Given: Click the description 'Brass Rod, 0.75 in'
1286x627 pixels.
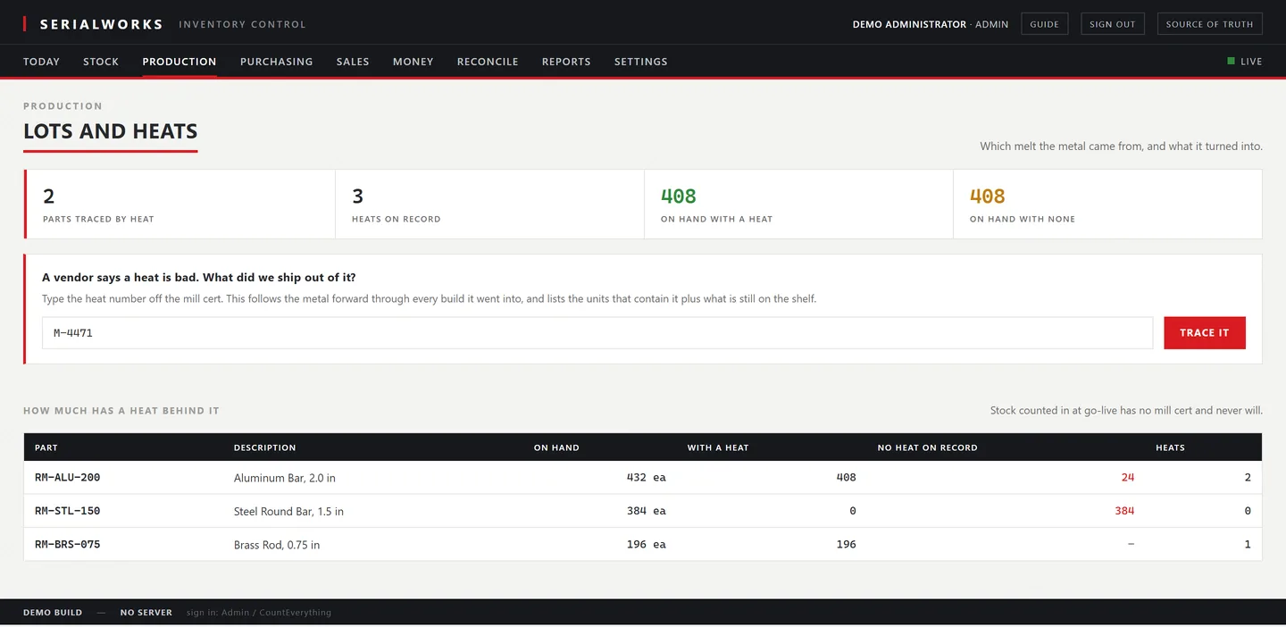Looking at the screenshot, I should [x=277, y=544].
